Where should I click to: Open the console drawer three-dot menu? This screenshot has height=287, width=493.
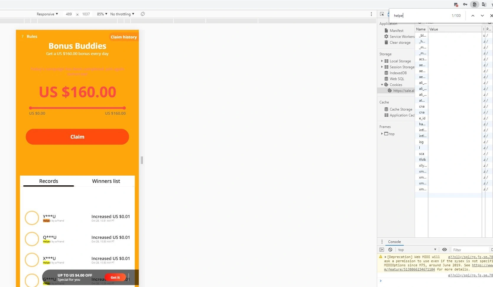382,241
